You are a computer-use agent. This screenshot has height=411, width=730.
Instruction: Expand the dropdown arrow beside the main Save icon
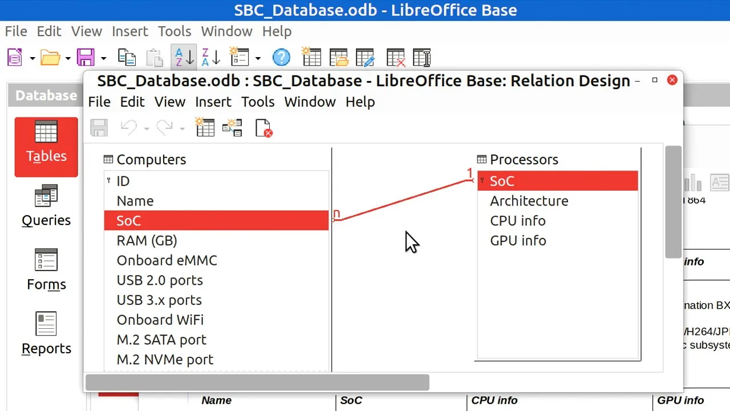(103, 58)
